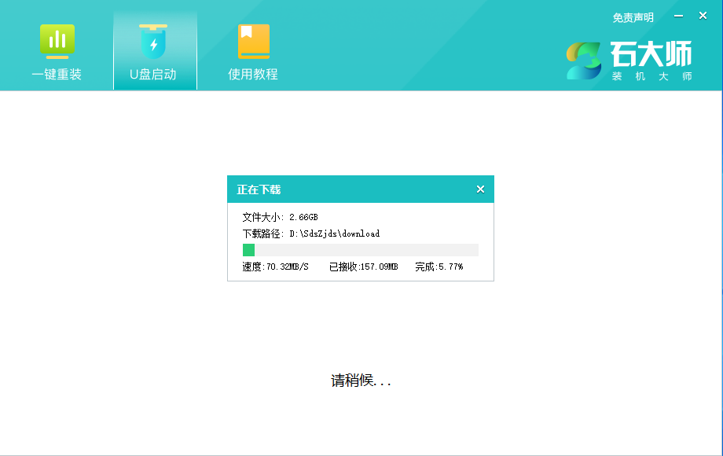Click the 下载路径 path D:\SdsZjds\download
The height and width of the screenshot is (456, 723).
(x=311, y=234)
